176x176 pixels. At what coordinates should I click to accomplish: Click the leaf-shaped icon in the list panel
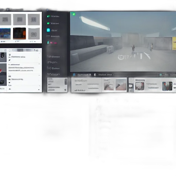click(x=10, y=60)
